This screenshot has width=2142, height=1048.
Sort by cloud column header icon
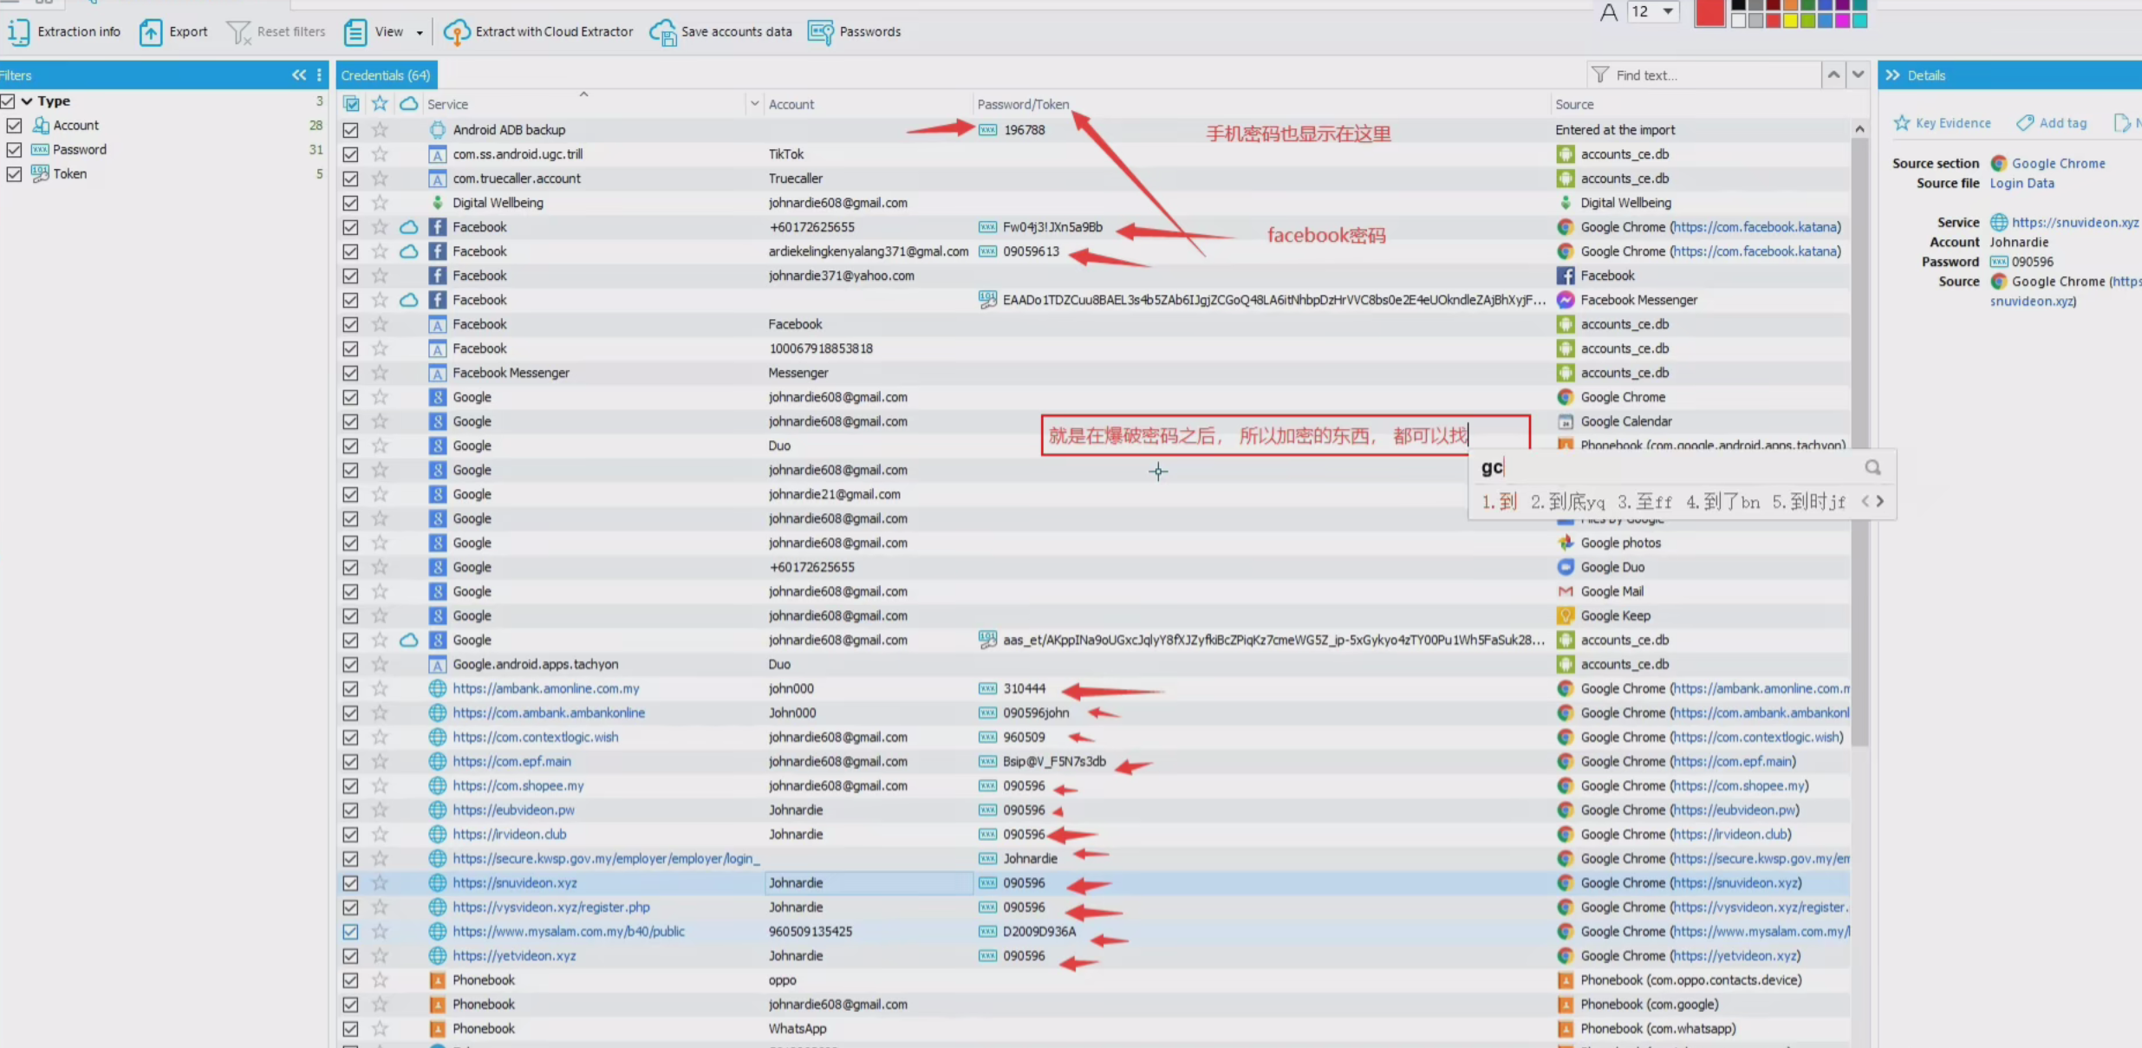pos(408,104)
